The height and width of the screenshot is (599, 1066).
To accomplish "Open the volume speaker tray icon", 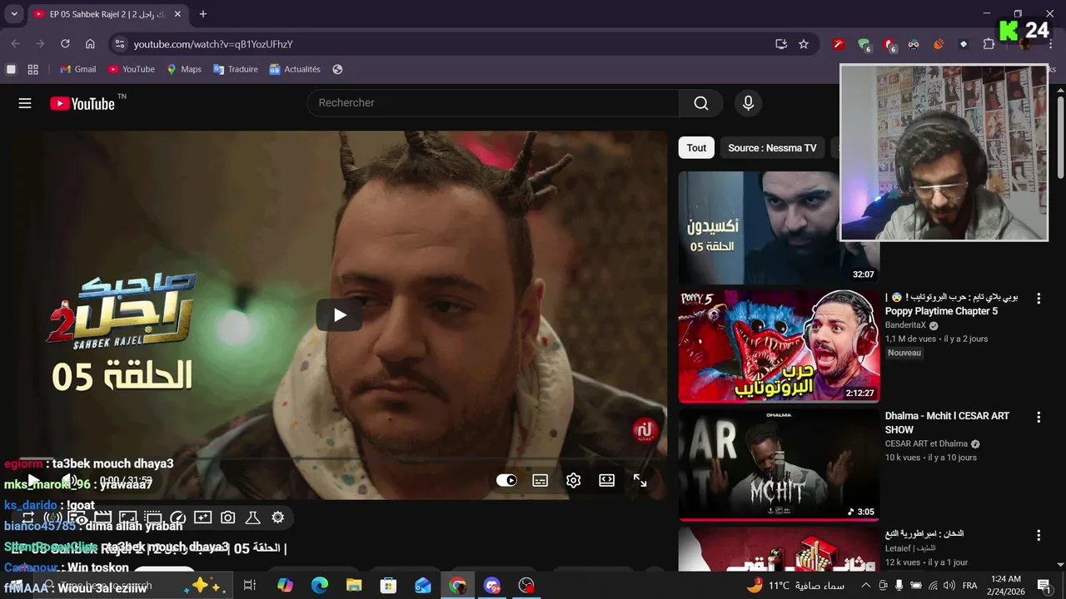I will pyautogui.click(x=948, y=586).
